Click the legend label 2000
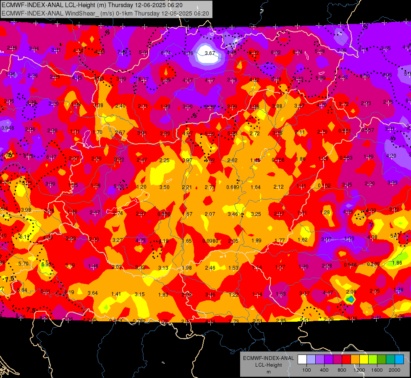411x378 pixels. click(394, 370)
